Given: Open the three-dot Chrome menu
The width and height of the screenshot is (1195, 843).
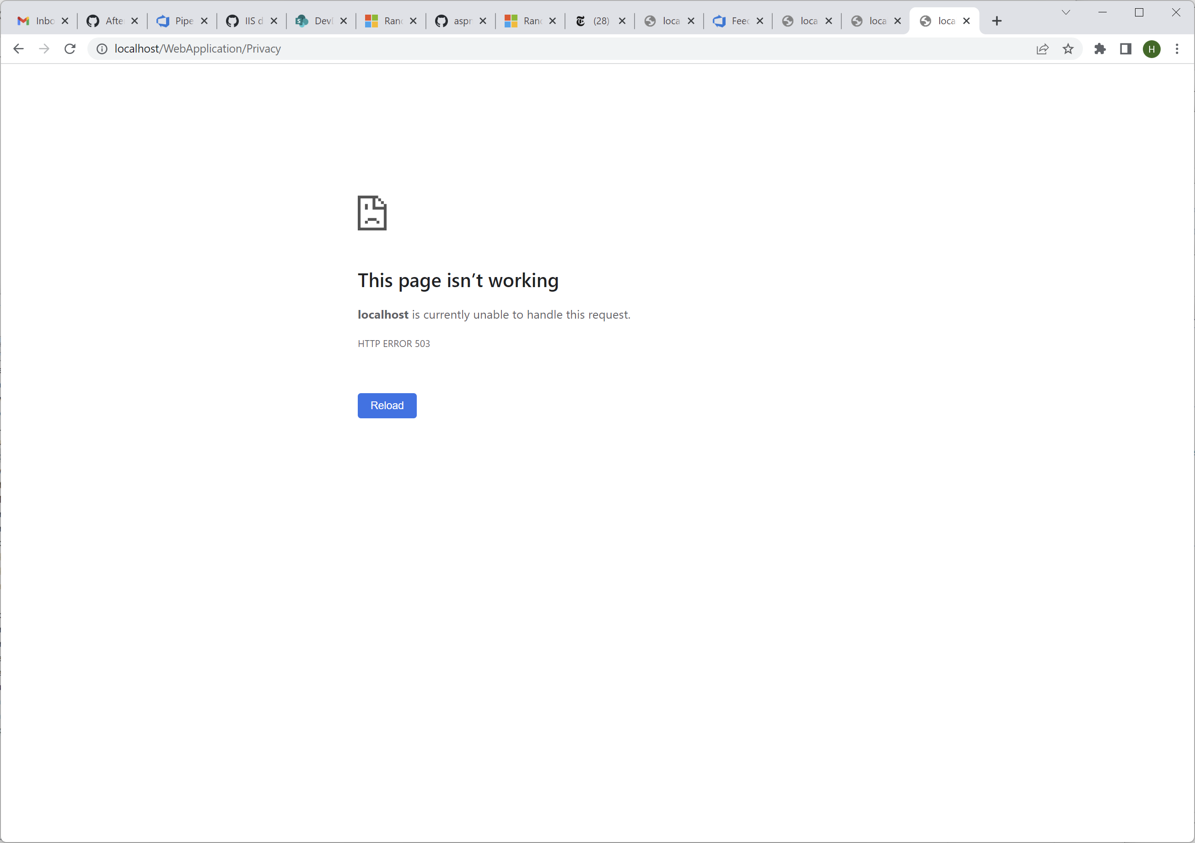Looking at the screenshot, I should [1177, 48].
